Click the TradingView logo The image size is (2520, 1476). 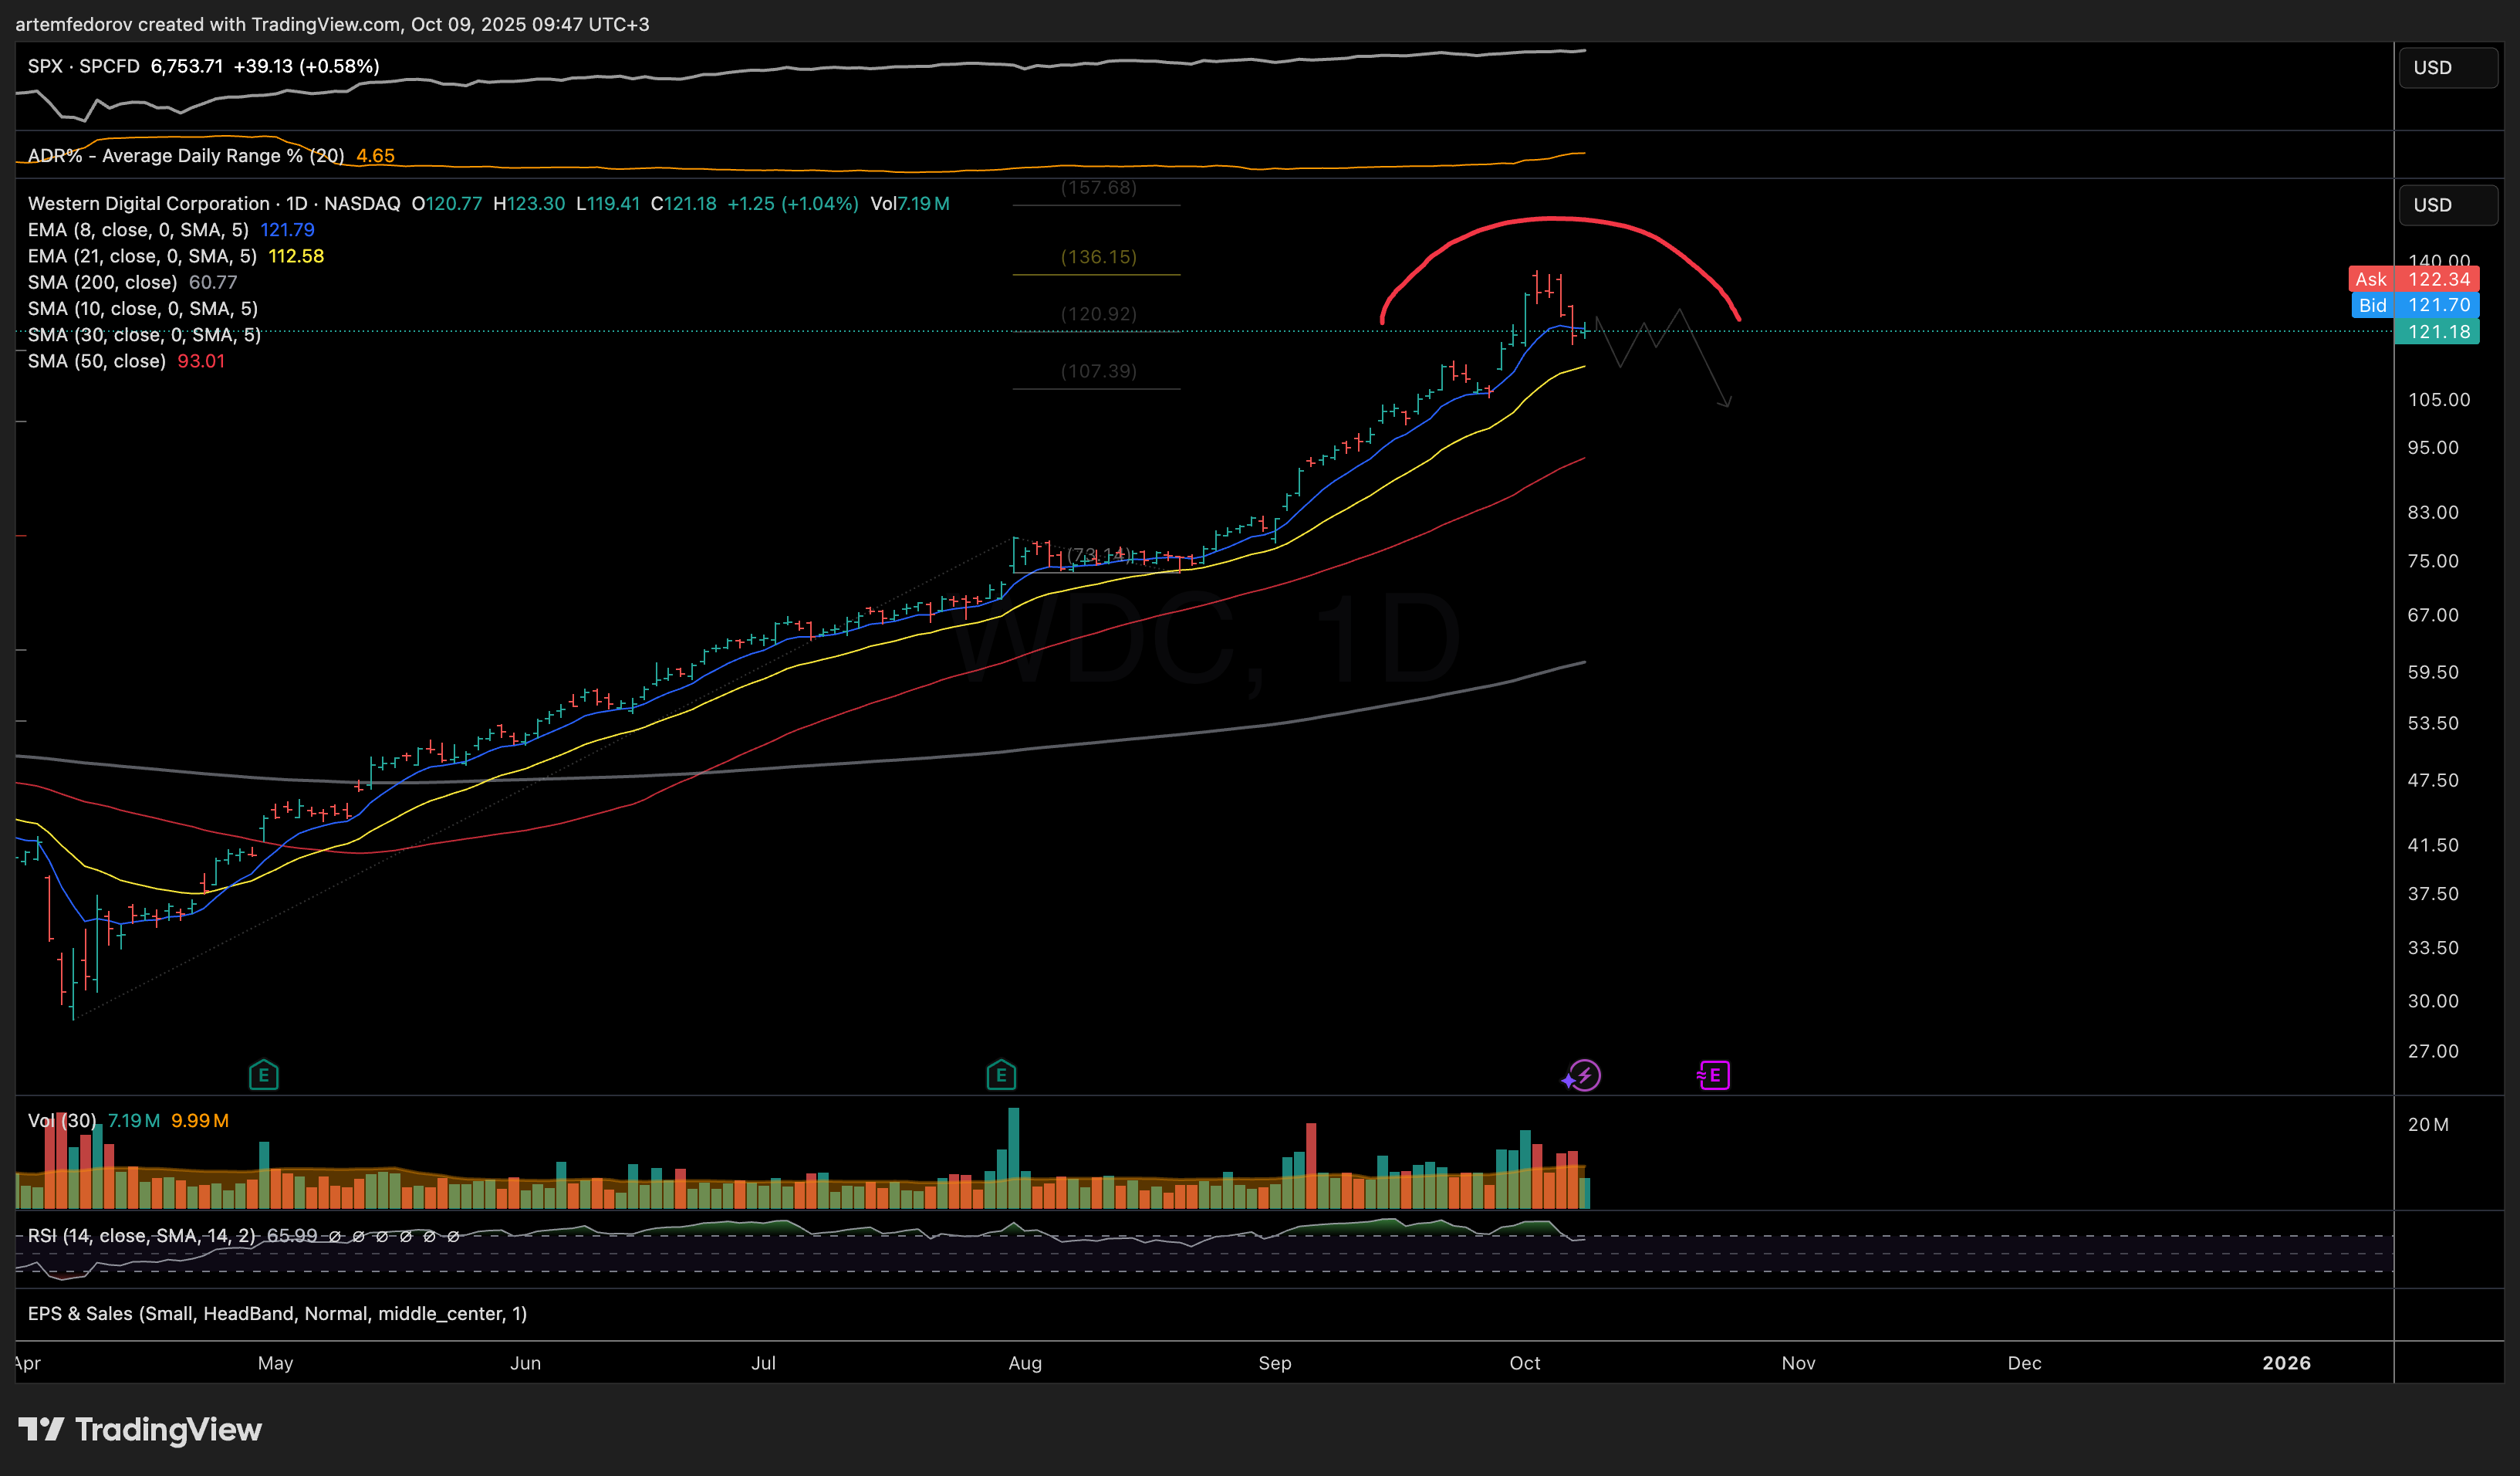140,1430
